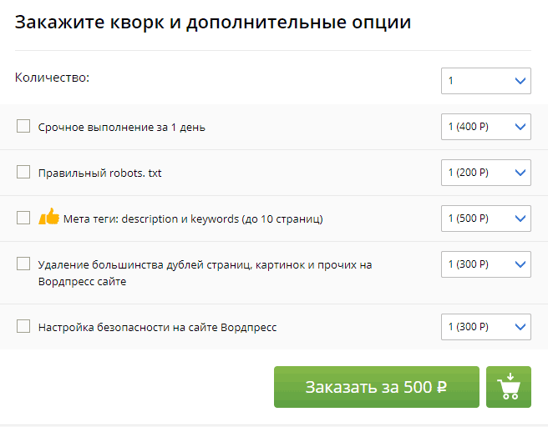
Task: Enable Срочное выполнение за 1 день checkbox
Action: pos(23,126)
